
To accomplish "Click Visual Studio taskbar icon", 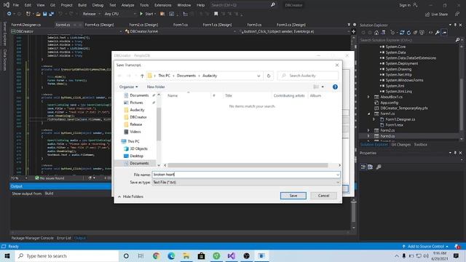I will pos(232,255).
